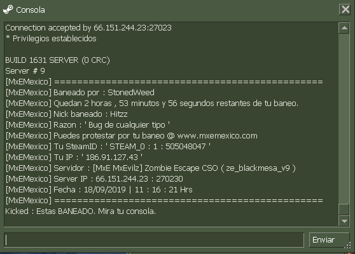This screenshot has width=355, height=254.
Task: Click the Steam logo in title bar
Action: (x=8, y=10)
